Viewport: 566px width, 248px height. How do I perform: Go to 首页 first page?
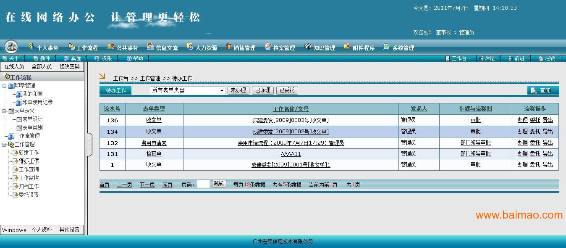[x=105, y=185]
